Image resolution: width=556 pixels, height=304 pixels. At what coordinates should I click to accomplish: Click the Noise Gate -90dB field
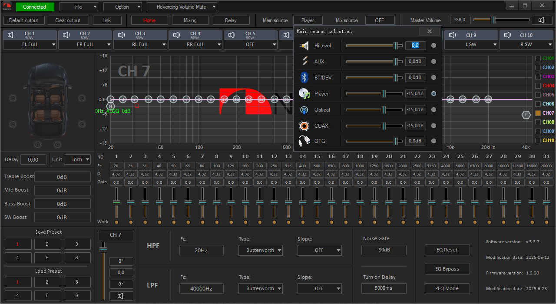[384, 250]
